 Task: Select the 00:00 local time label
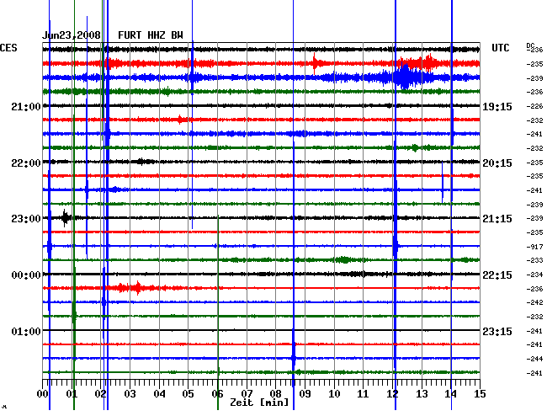tap(26, 275)
